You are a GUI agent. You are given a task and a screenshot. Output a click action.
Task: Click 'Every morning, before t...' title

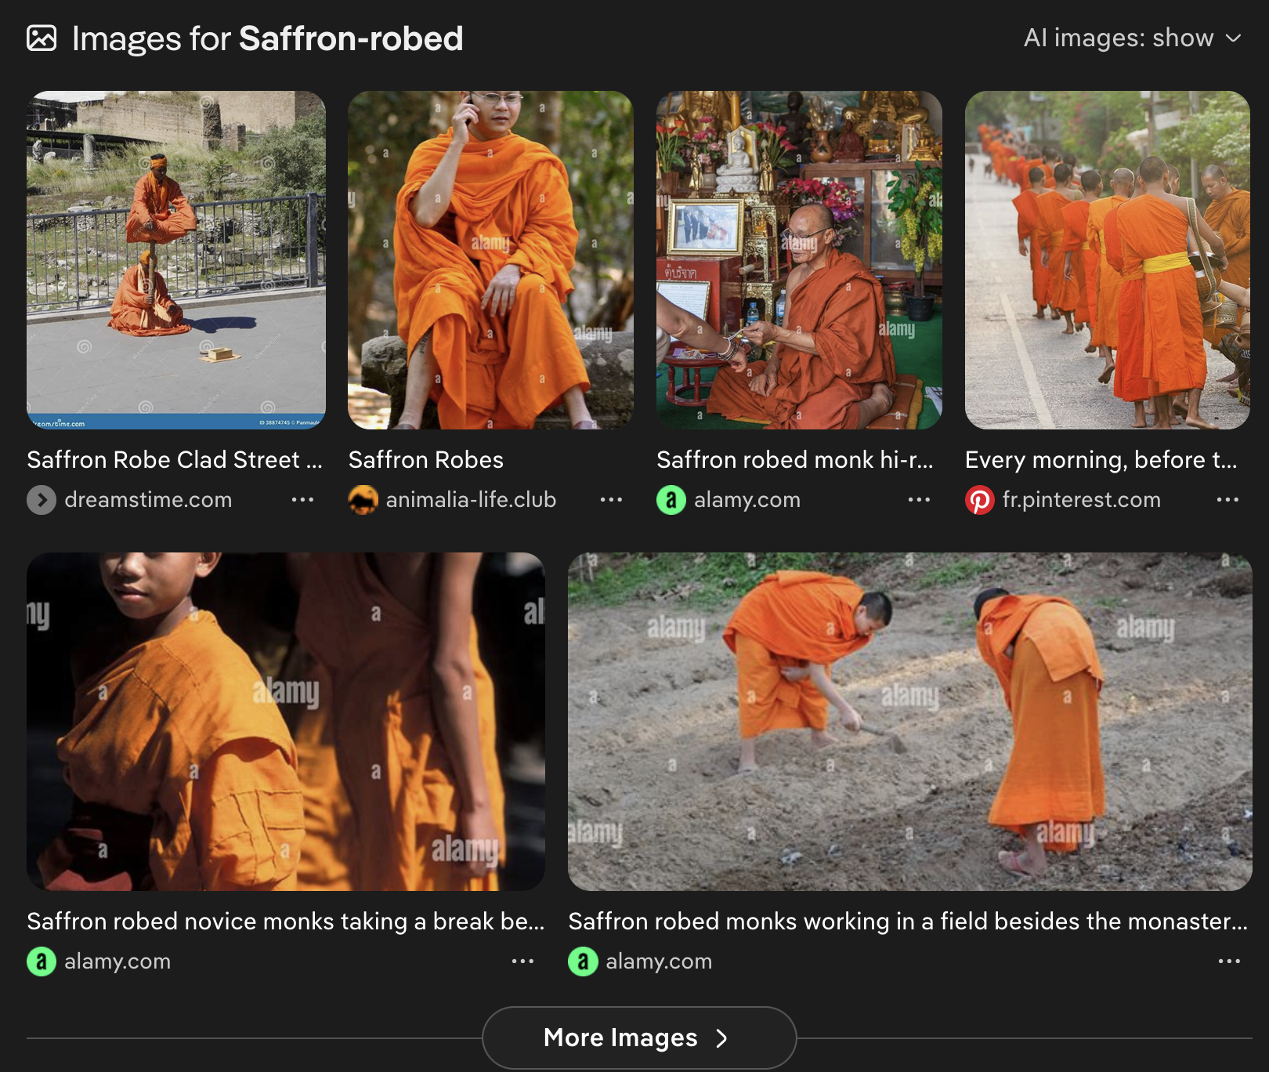1101,460
